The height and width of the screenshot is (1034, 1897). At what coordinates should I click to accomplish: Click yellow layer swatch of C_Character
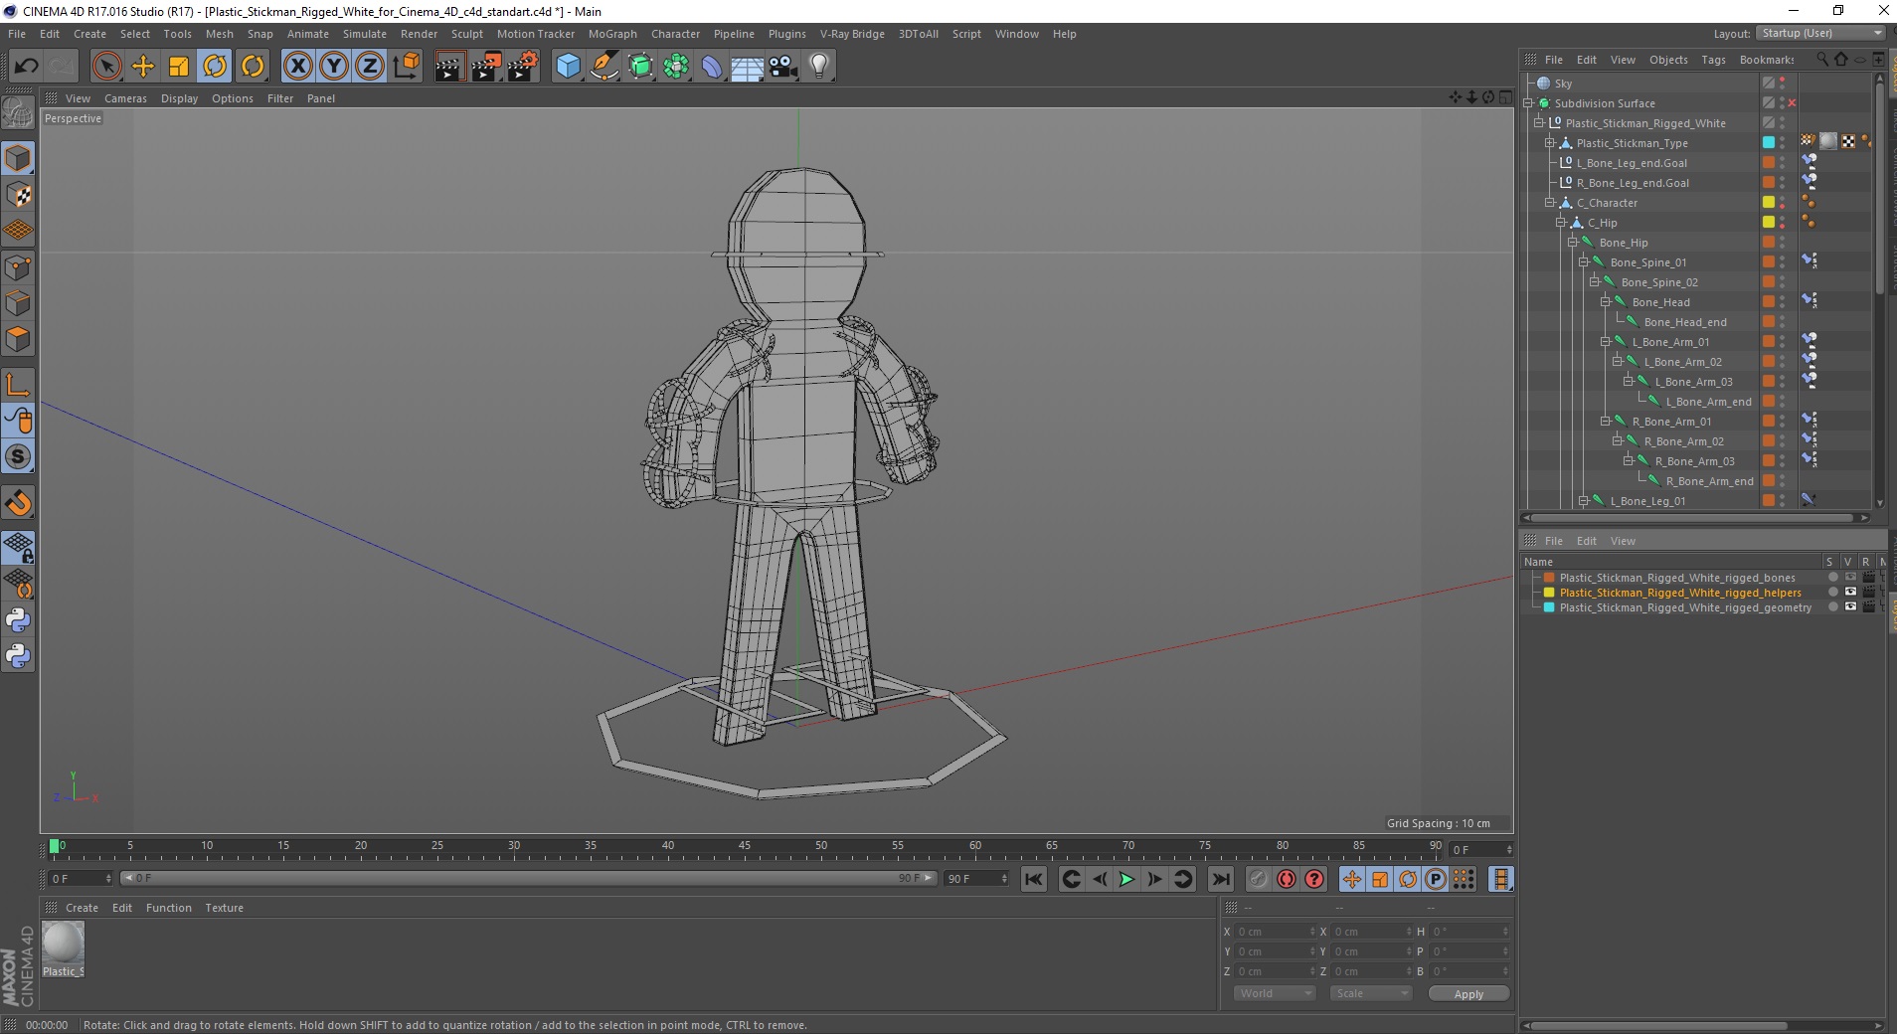[x=1769, y=203]
